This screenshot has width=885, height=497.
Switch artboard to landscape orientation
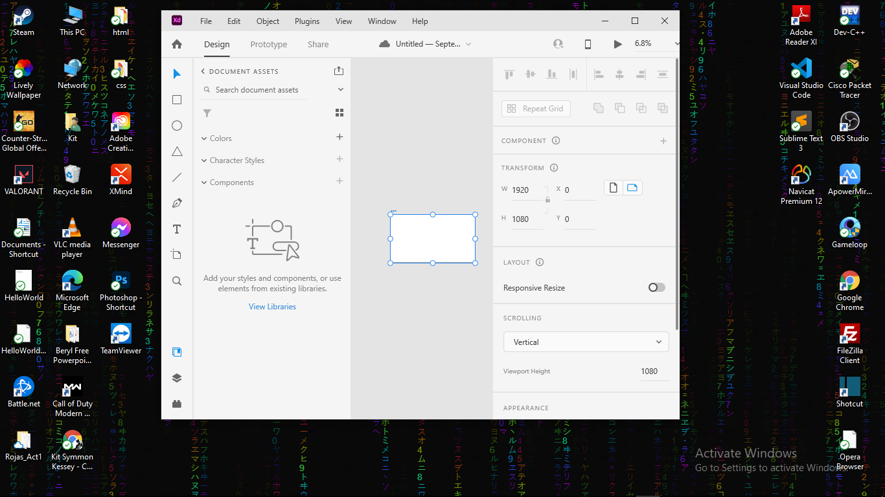(x=632, y=188)
